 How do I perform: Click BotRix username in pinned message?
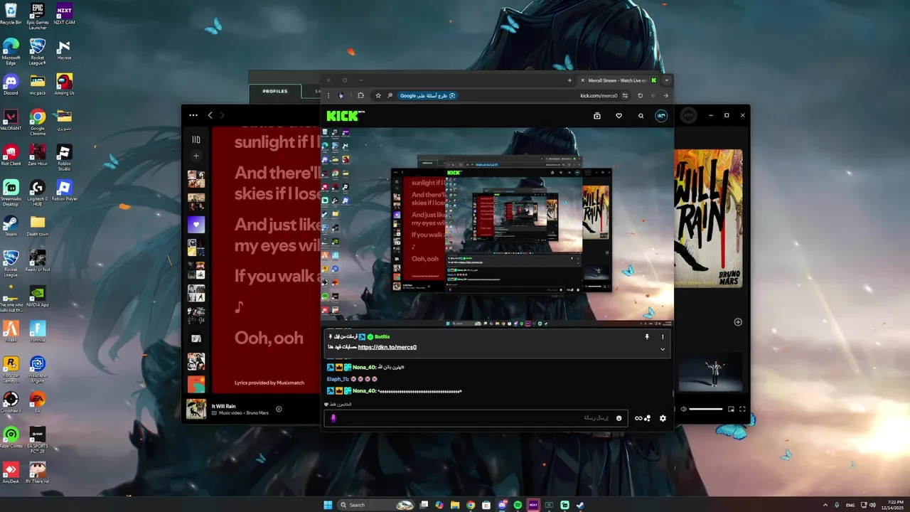382,336
